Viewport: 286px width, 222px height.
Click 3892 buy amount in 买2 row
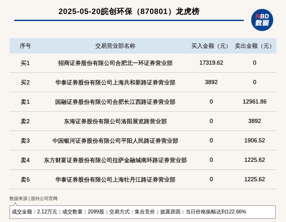pos(211,82)
